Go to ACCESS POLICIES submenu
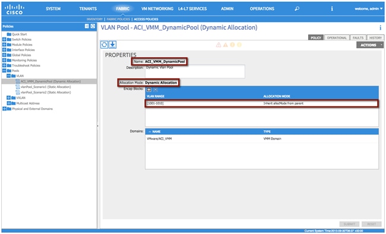This screenshot has height=234, width=386. 146,19
